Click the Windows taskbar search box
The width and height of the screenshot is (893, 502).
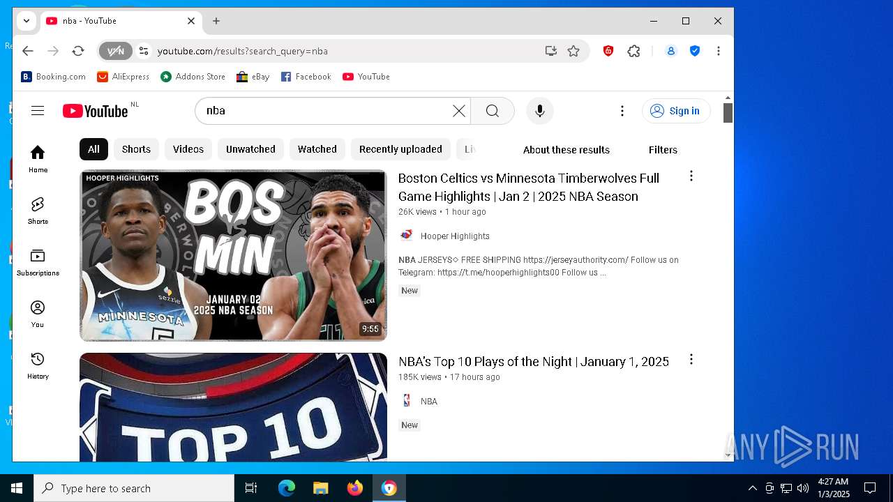click(134, 488)
